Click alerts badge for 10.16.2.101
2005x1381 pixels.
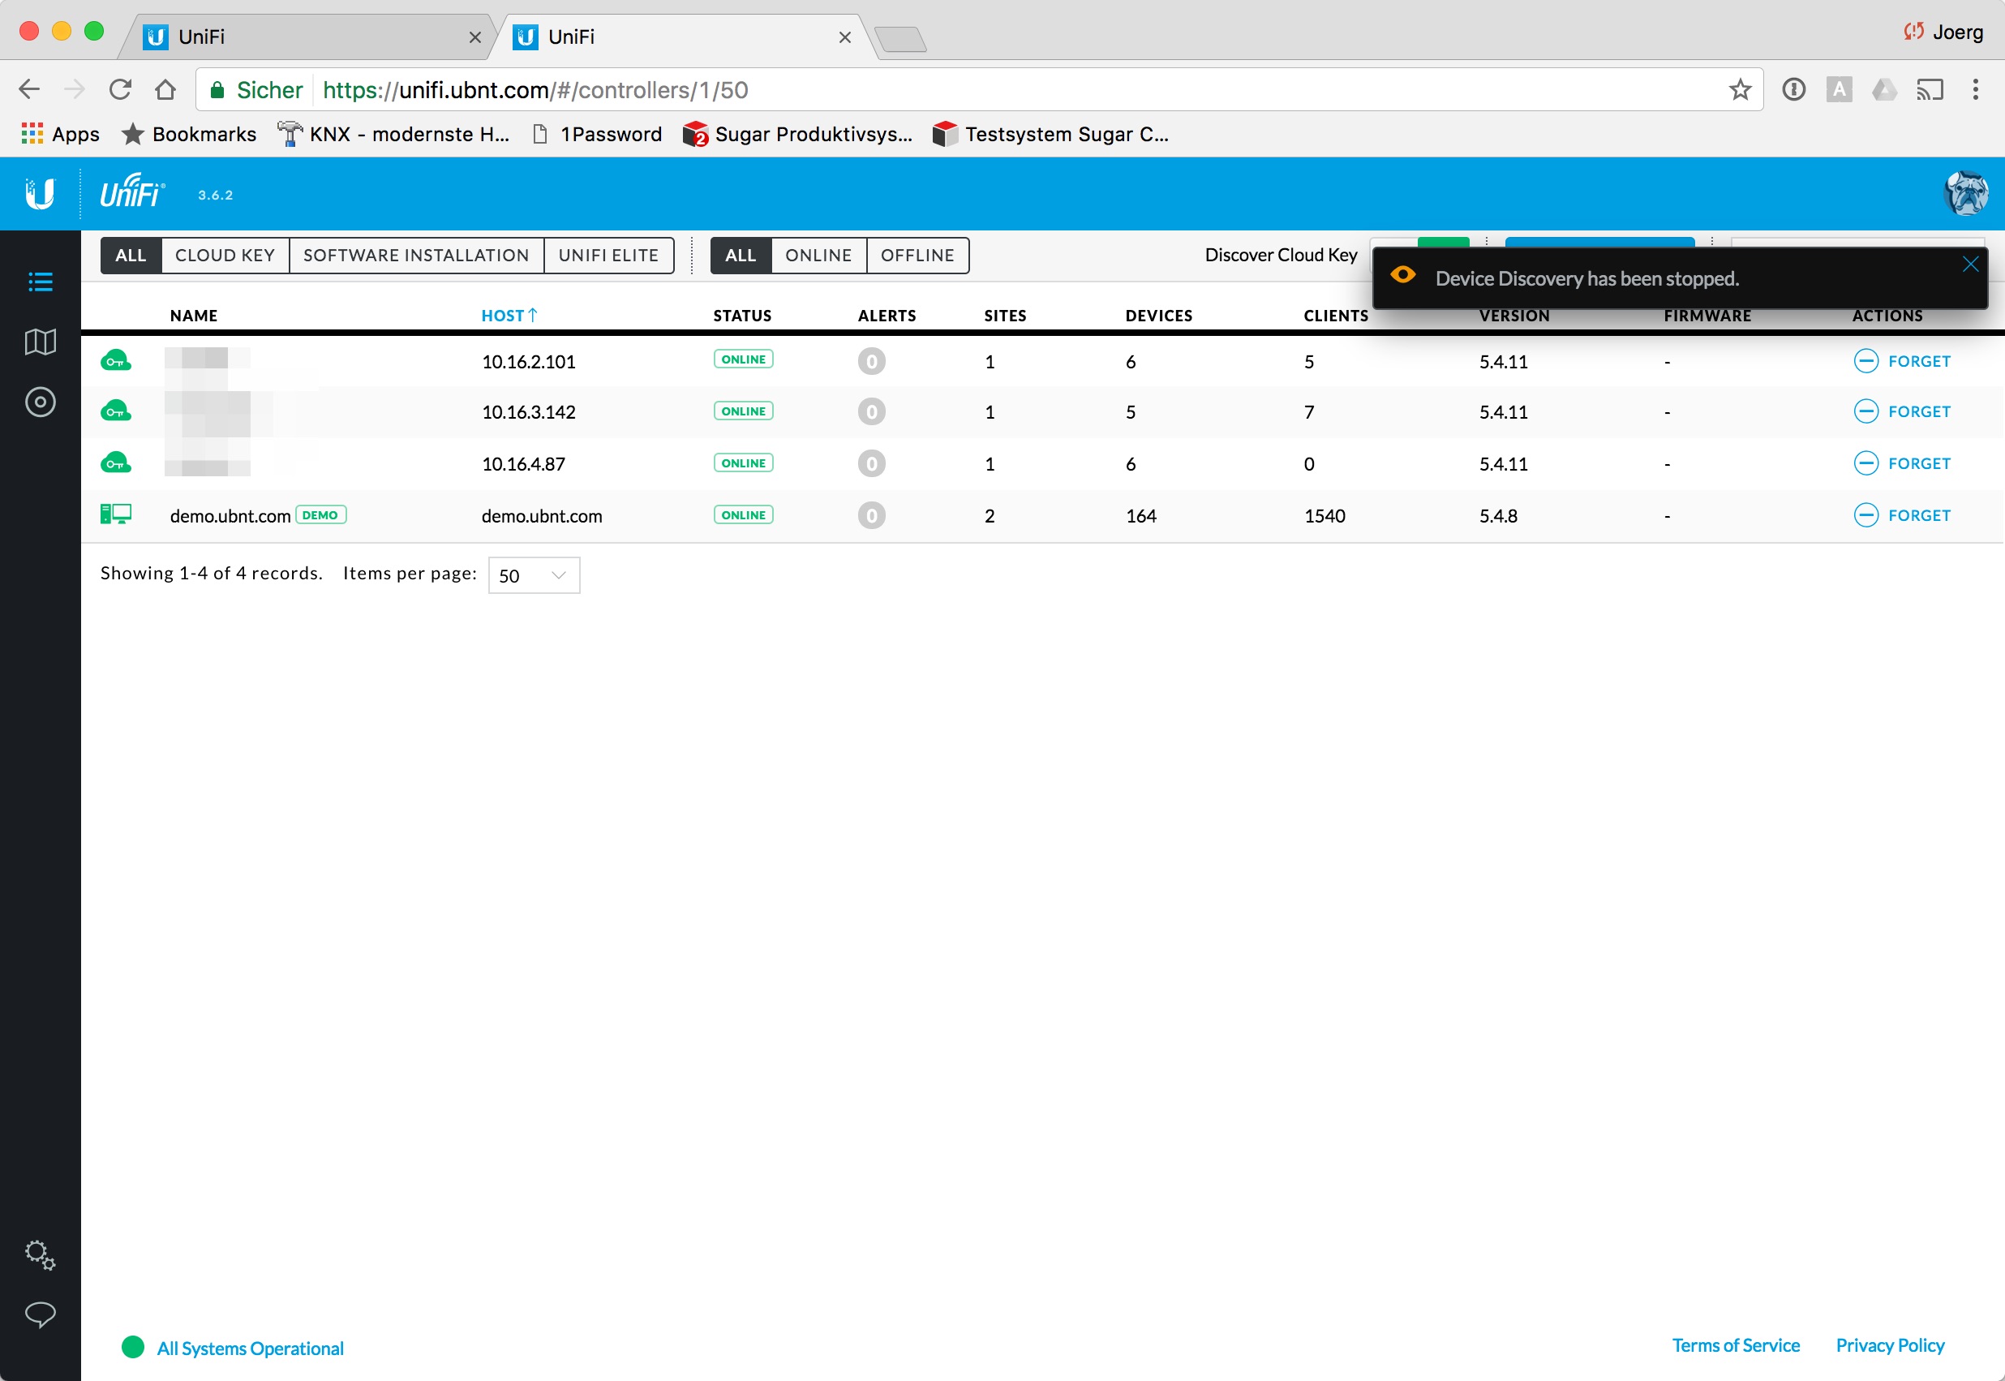pyautogui.click(x=871, y=361)
